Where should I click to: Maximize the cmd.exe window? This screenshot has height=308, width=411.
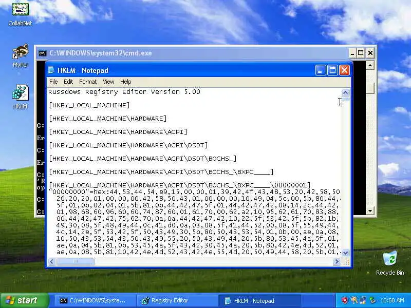361,53
